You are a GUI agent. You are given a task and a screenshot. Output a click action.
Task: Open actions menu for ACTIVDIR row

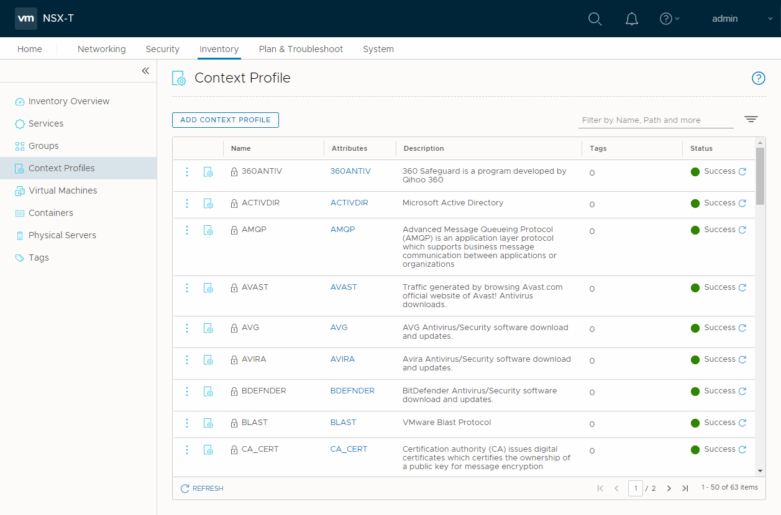click(x=187, y=203)
